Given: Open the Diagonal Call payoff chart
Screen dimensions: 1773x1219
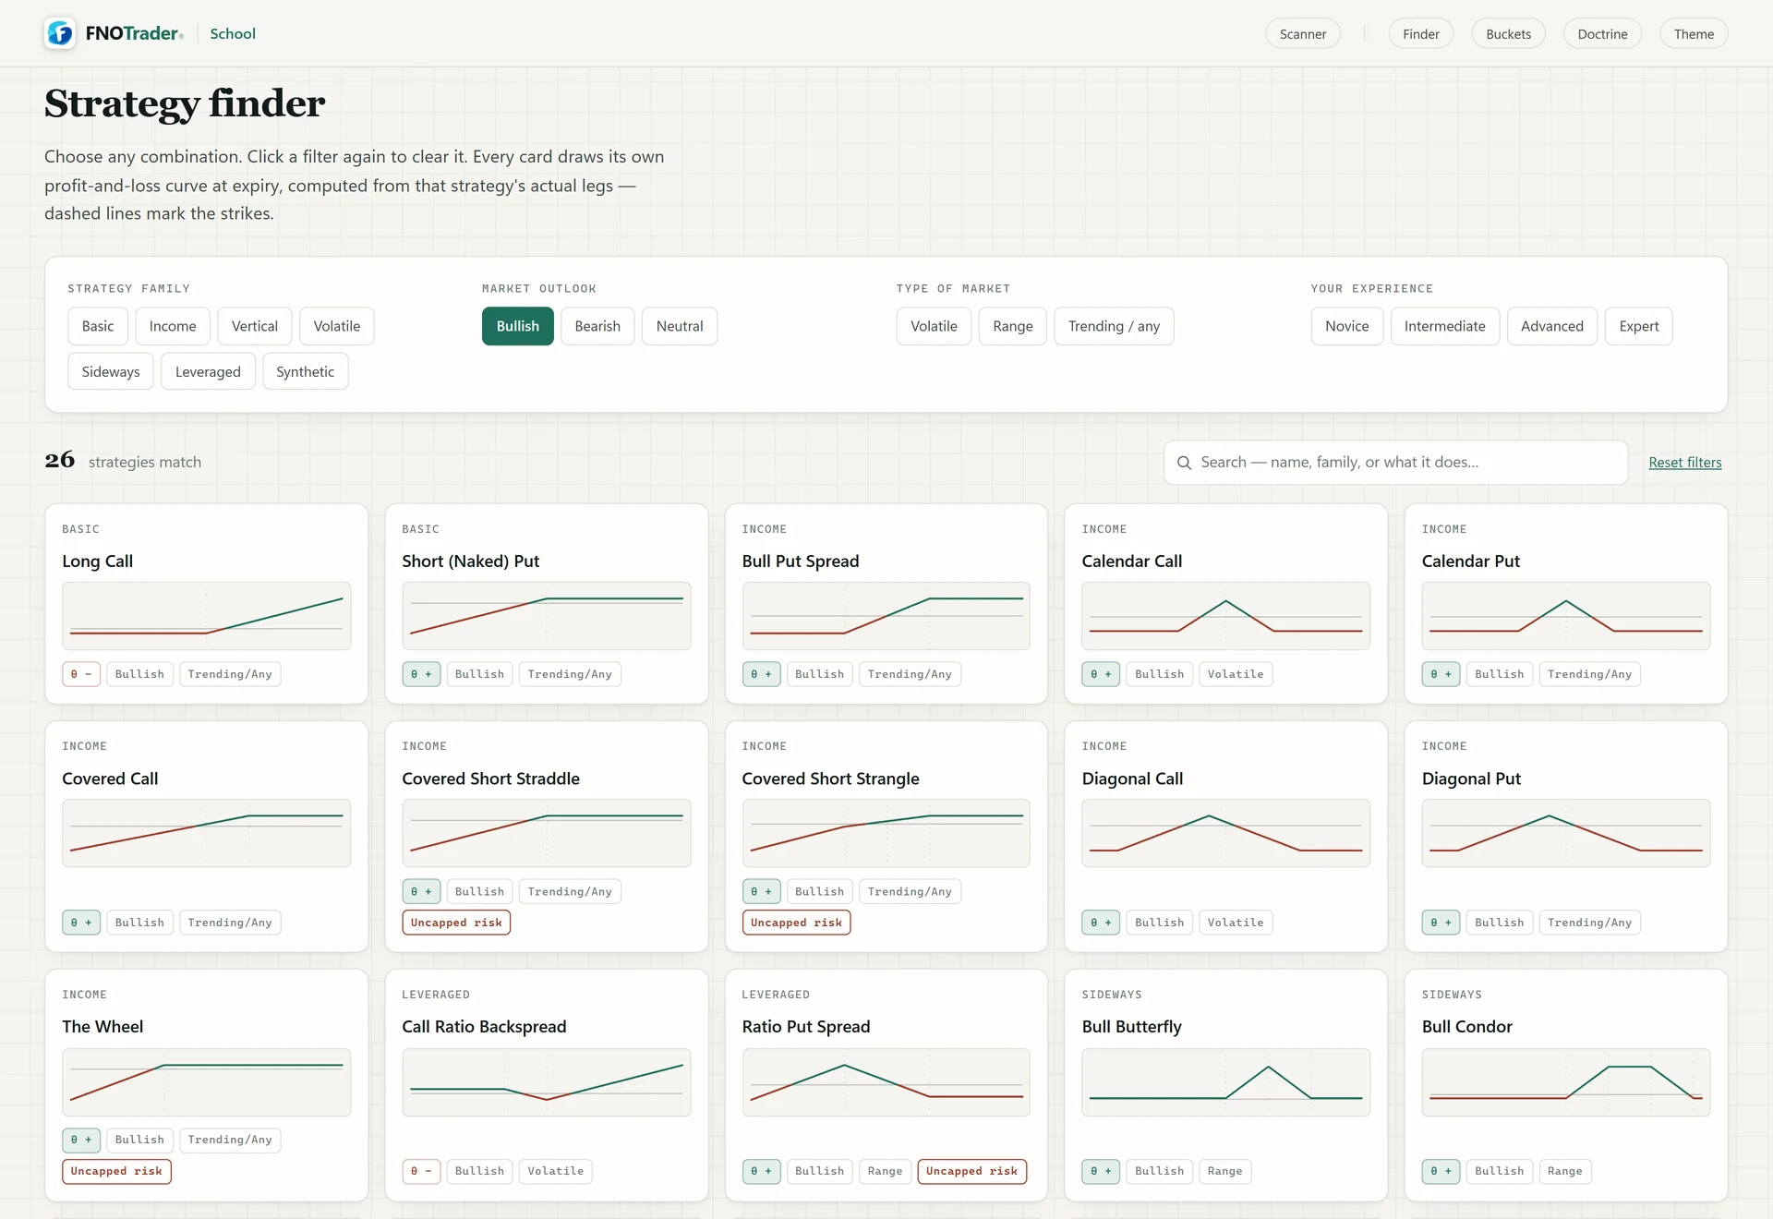Looking at the screenshot, I should pos(1226,833).
